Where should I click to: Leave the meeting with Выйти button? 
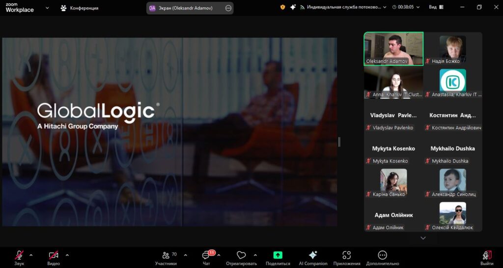[487, 258]
